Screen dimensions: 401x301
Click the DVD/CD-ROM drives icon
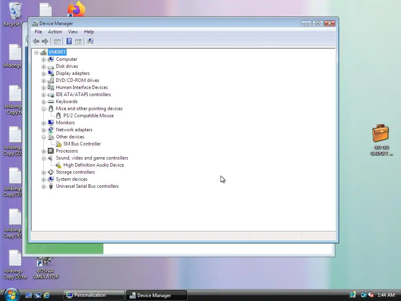coord(51,80)
